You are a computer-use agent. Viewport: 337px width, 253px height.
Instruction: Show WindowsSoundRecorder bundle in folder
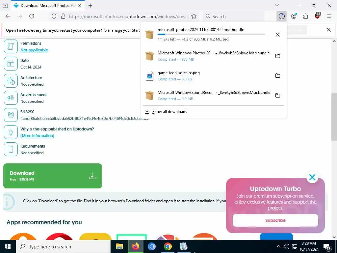278,96
